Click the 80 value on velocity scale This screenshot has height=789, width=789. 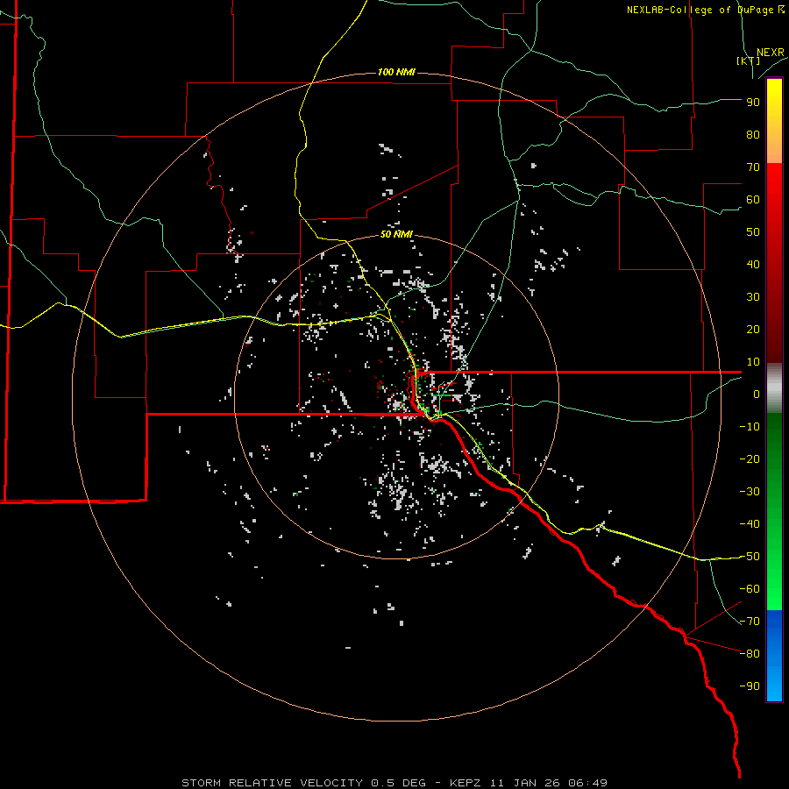pyautogui.click(x=753, y=135)
